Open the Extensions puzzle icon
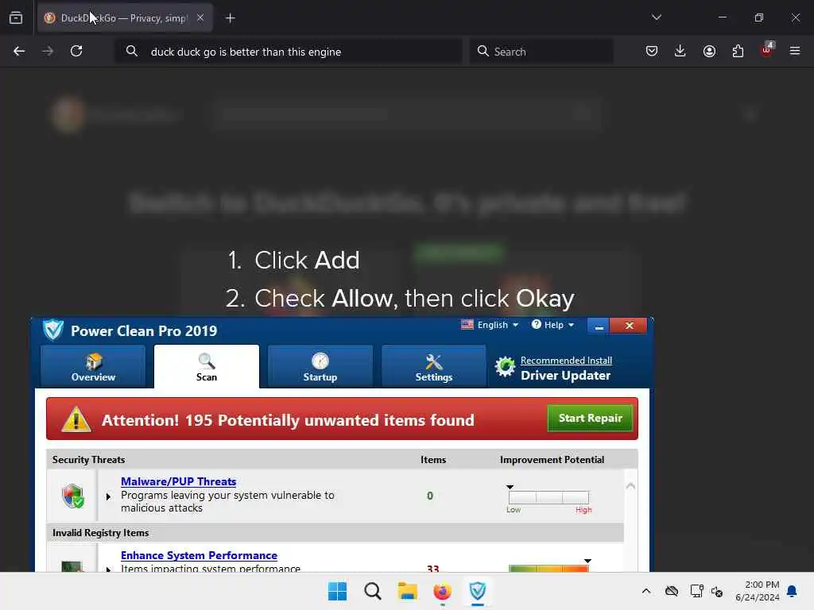814x610 pixels. pyautogui.click(x=738, y=51)
